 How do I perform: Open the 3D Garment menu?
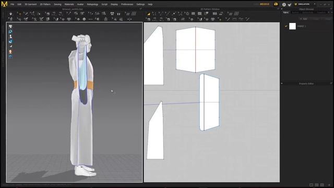31,4
